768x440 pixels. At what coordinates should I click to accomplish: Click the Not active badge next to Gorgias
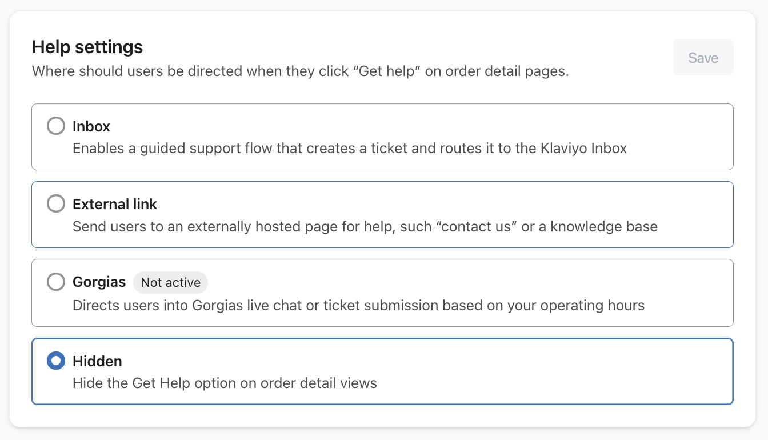click(170, 282)
